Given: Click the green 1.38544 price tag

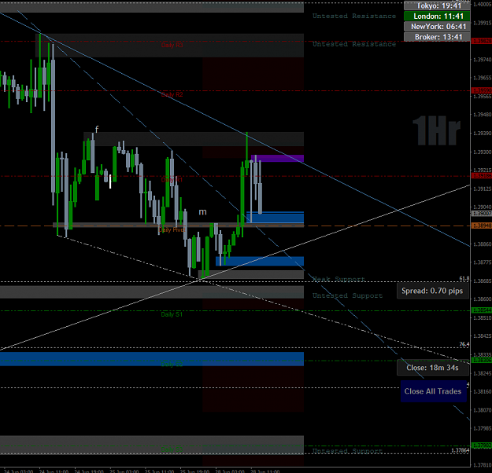Looking at the screenshot, I should pyautogui.click(x=482, y=310).
